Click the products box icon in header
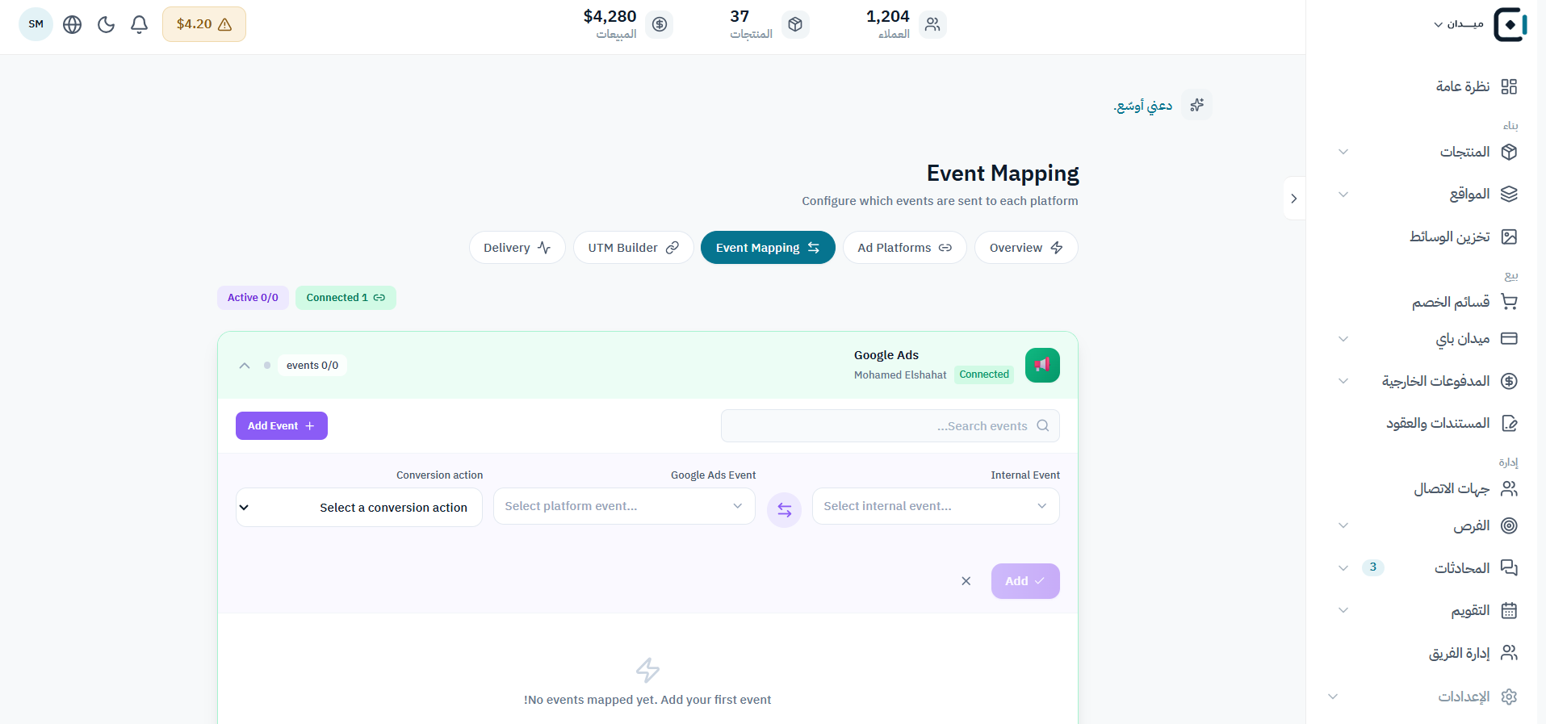This screenshot has height=724, width=1546. click(x=795, y=24)
